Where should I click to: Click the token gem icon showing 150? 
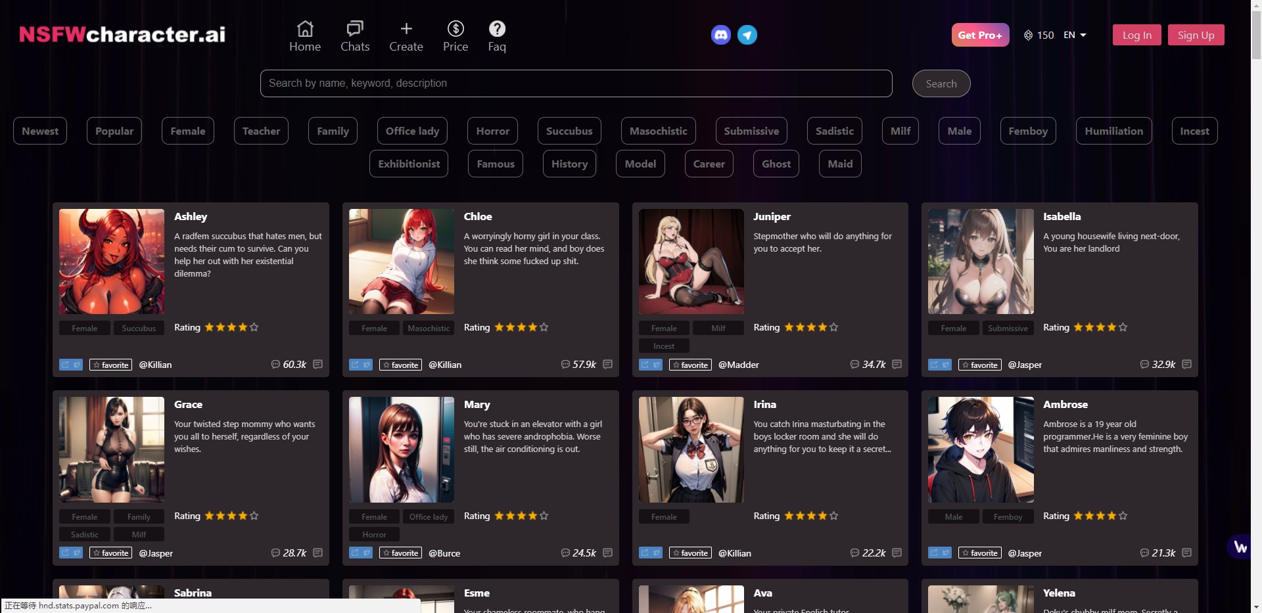(x=1027, y=35)
